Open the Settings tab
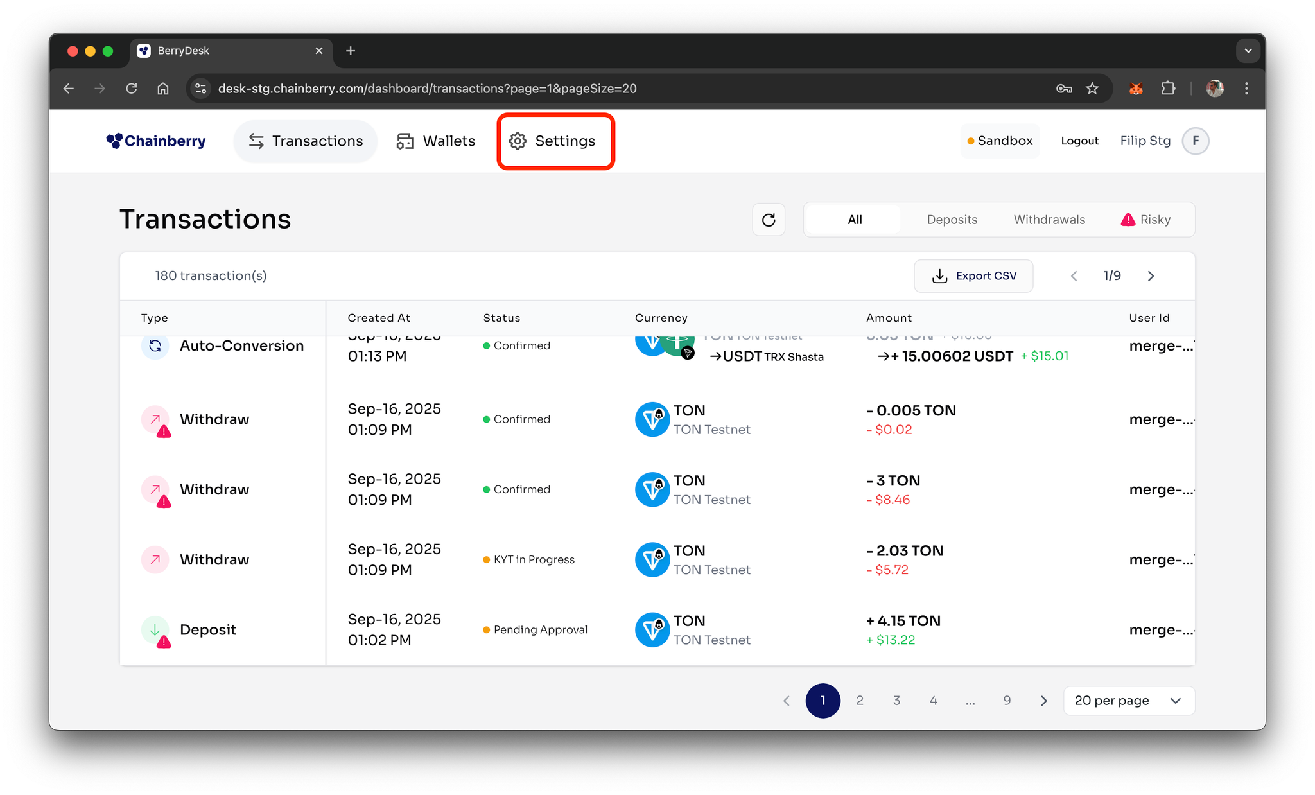 (x=553, y=141)
